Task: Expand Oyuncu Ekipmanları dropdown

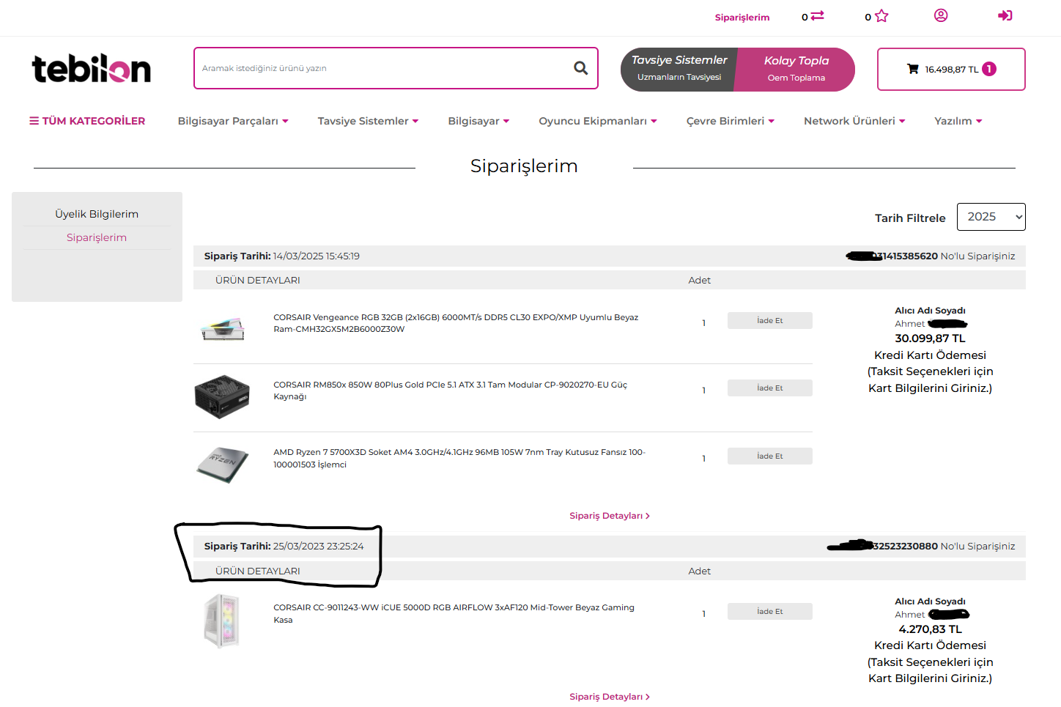Action: tap(598, 121)
